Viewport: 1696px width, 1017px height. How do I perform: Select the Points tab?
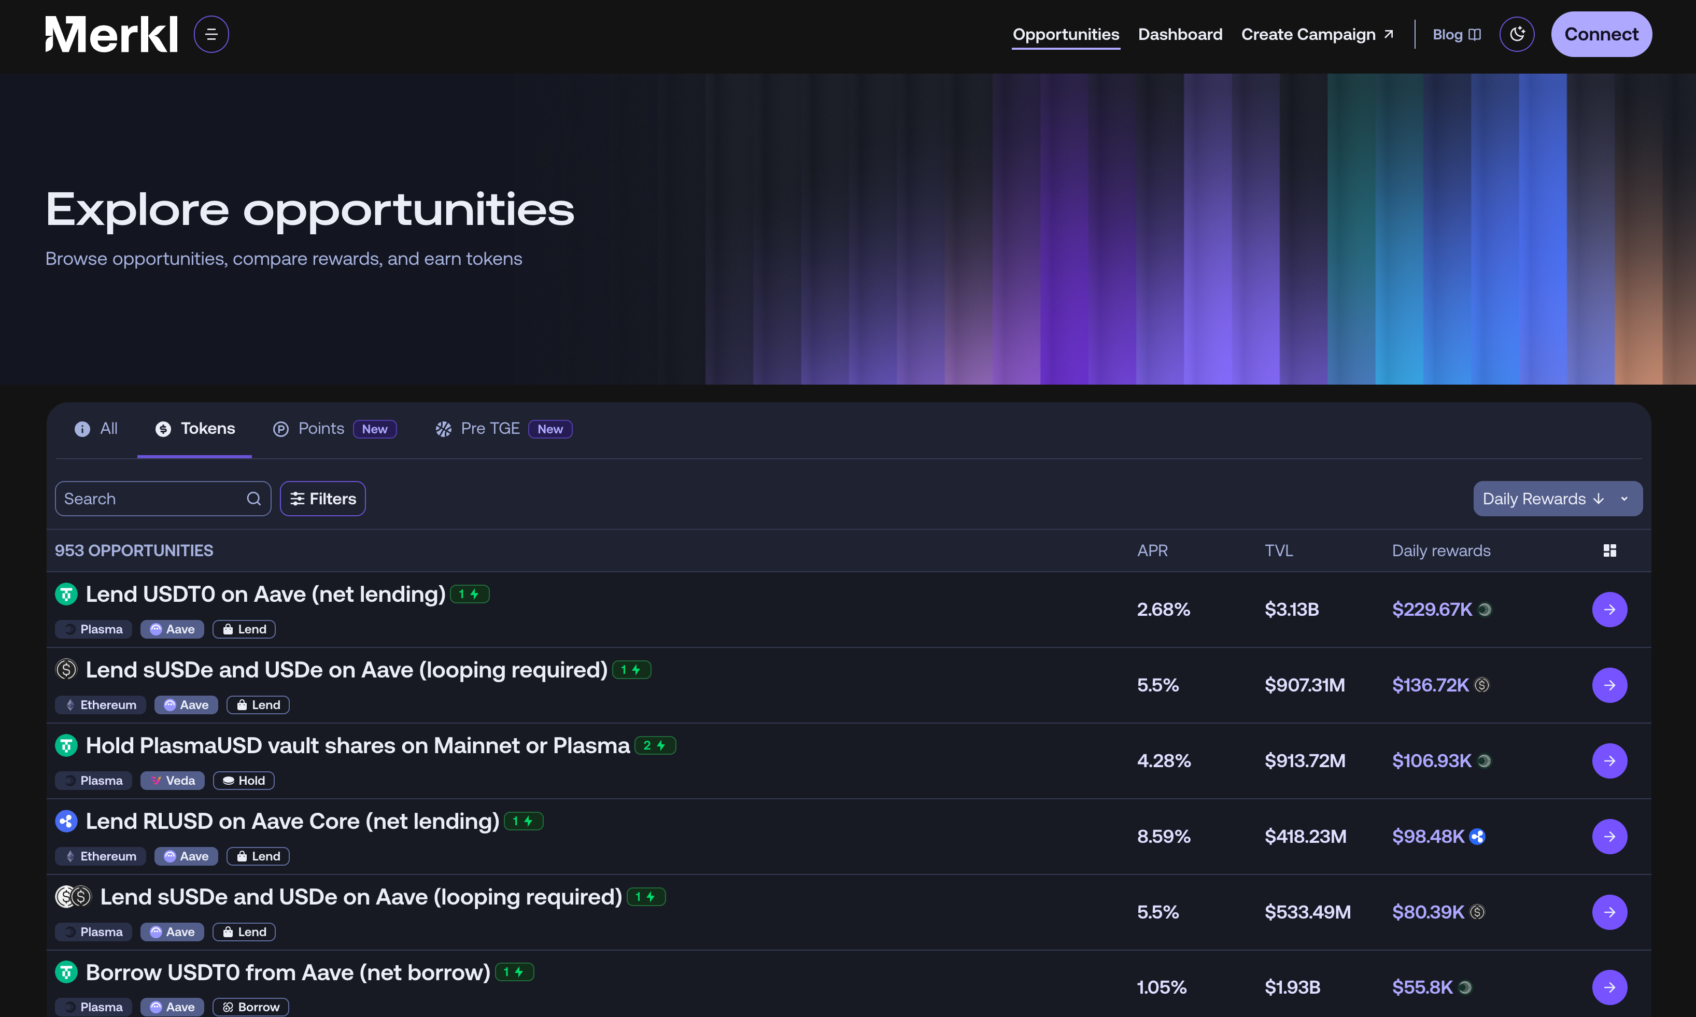[321, 429]
